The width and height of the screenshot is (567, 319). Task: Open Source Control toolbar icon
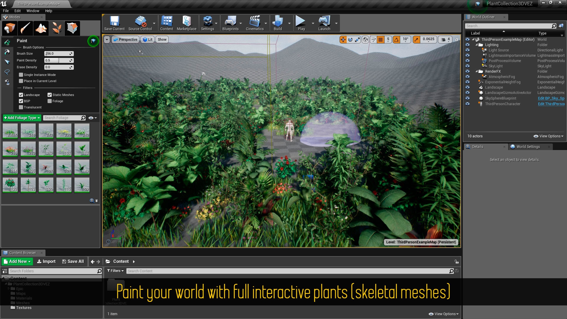pos(140,23)
